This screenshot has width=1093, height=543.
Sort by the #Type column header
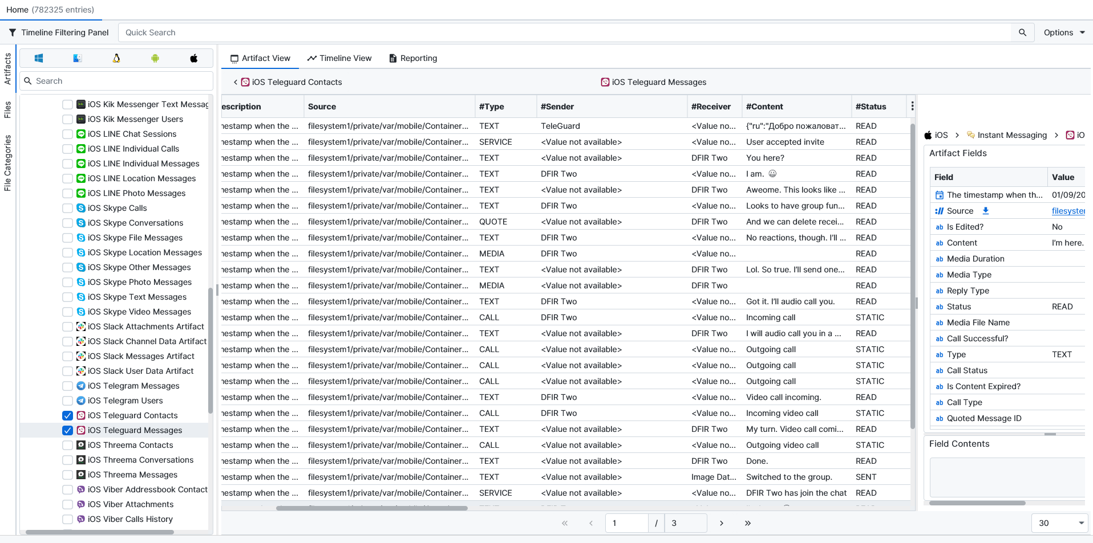click(x=505, y=107)
